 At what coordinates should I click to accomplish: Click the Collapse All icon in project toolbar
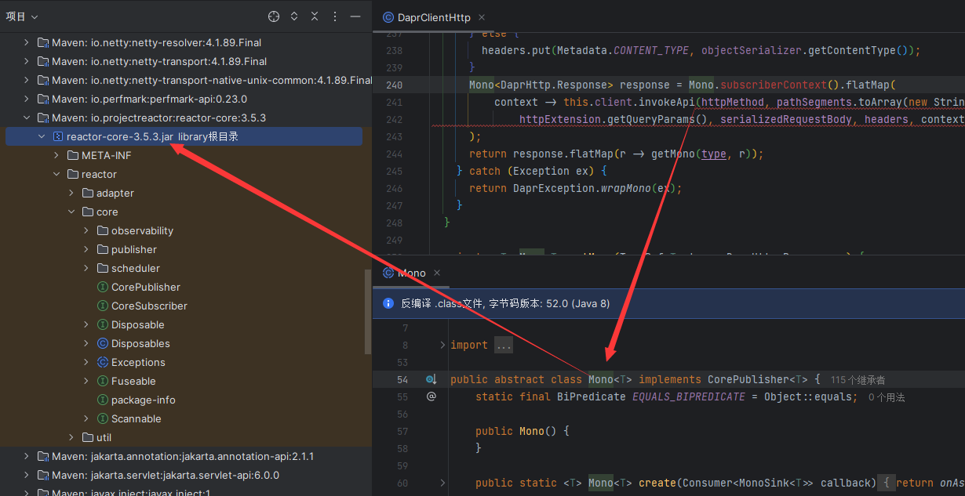point(314,16)
